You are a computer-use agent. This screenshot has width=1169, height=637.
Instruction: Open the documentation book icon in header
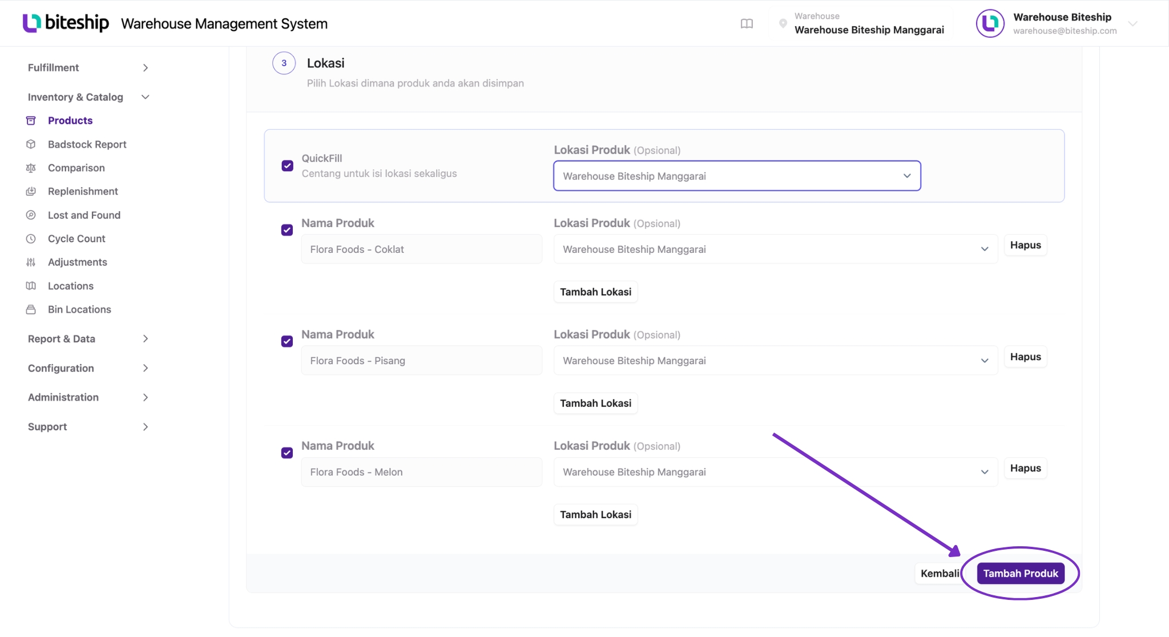(747, 23)
